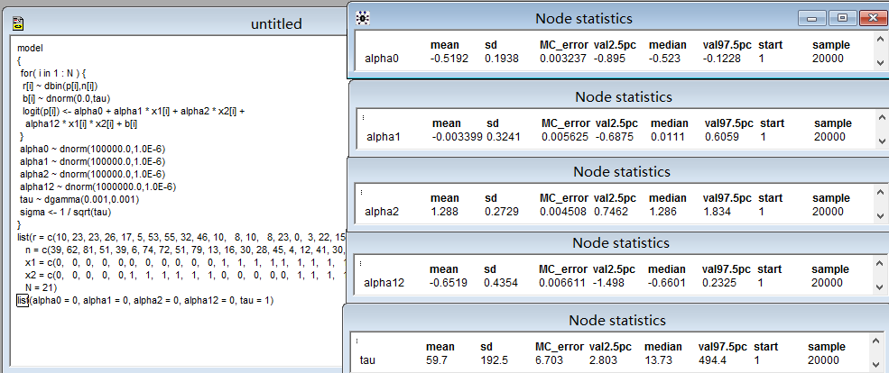
Task: Click alpha2 sd value 0.2729
Action: [501, 212]
